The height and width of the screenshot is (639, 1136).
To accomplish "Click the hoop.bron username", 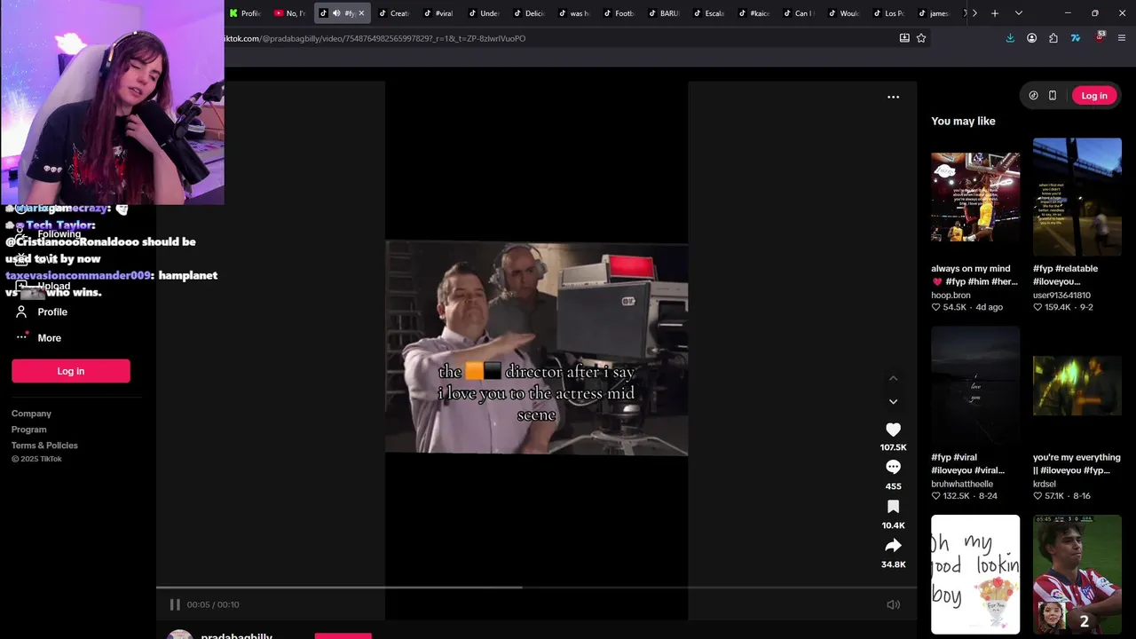I will click(951, 295).
